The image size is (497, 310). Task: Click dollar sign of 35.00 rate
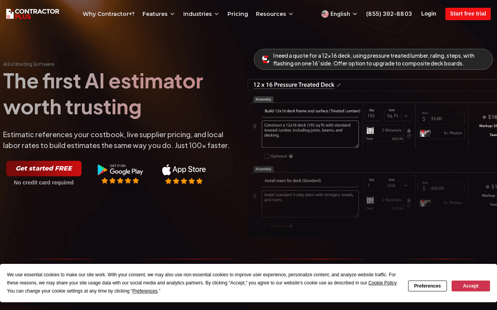click(424, 119)
